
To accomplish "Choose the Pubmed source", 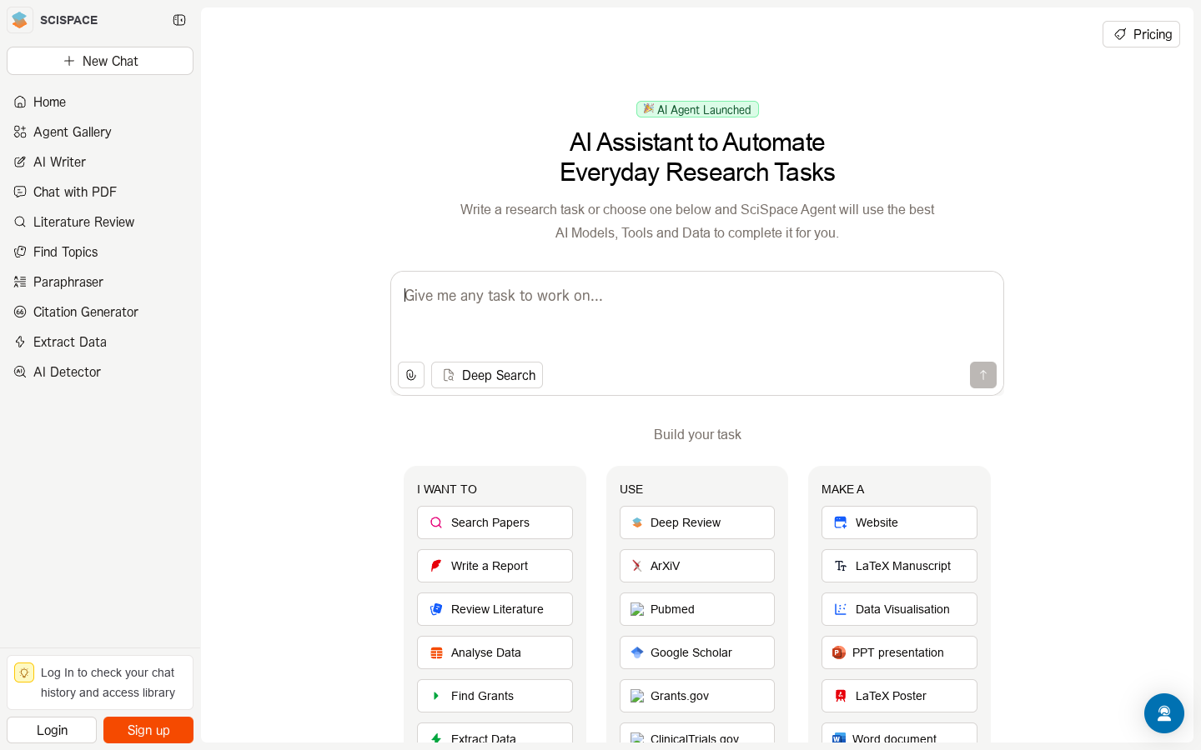I will 697,609.
